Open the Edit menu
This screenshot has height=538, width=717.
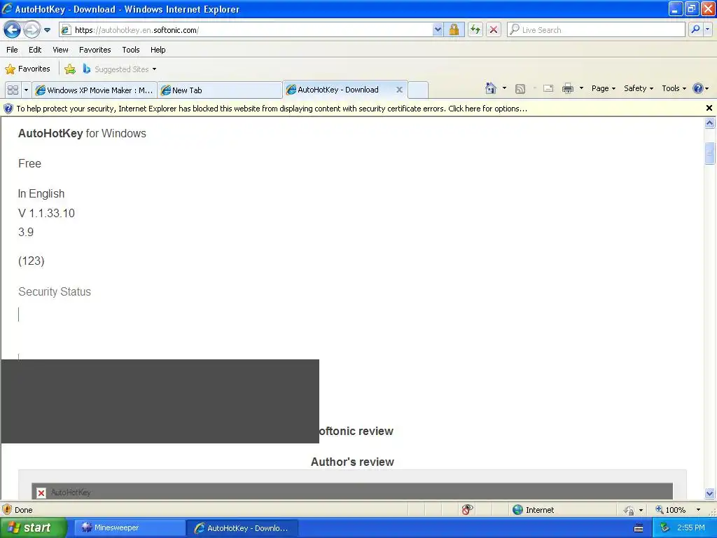coord(35,50)
